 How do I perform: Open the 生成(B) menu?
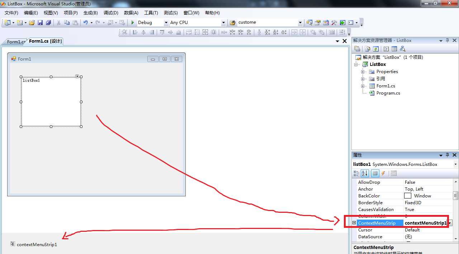90,13
